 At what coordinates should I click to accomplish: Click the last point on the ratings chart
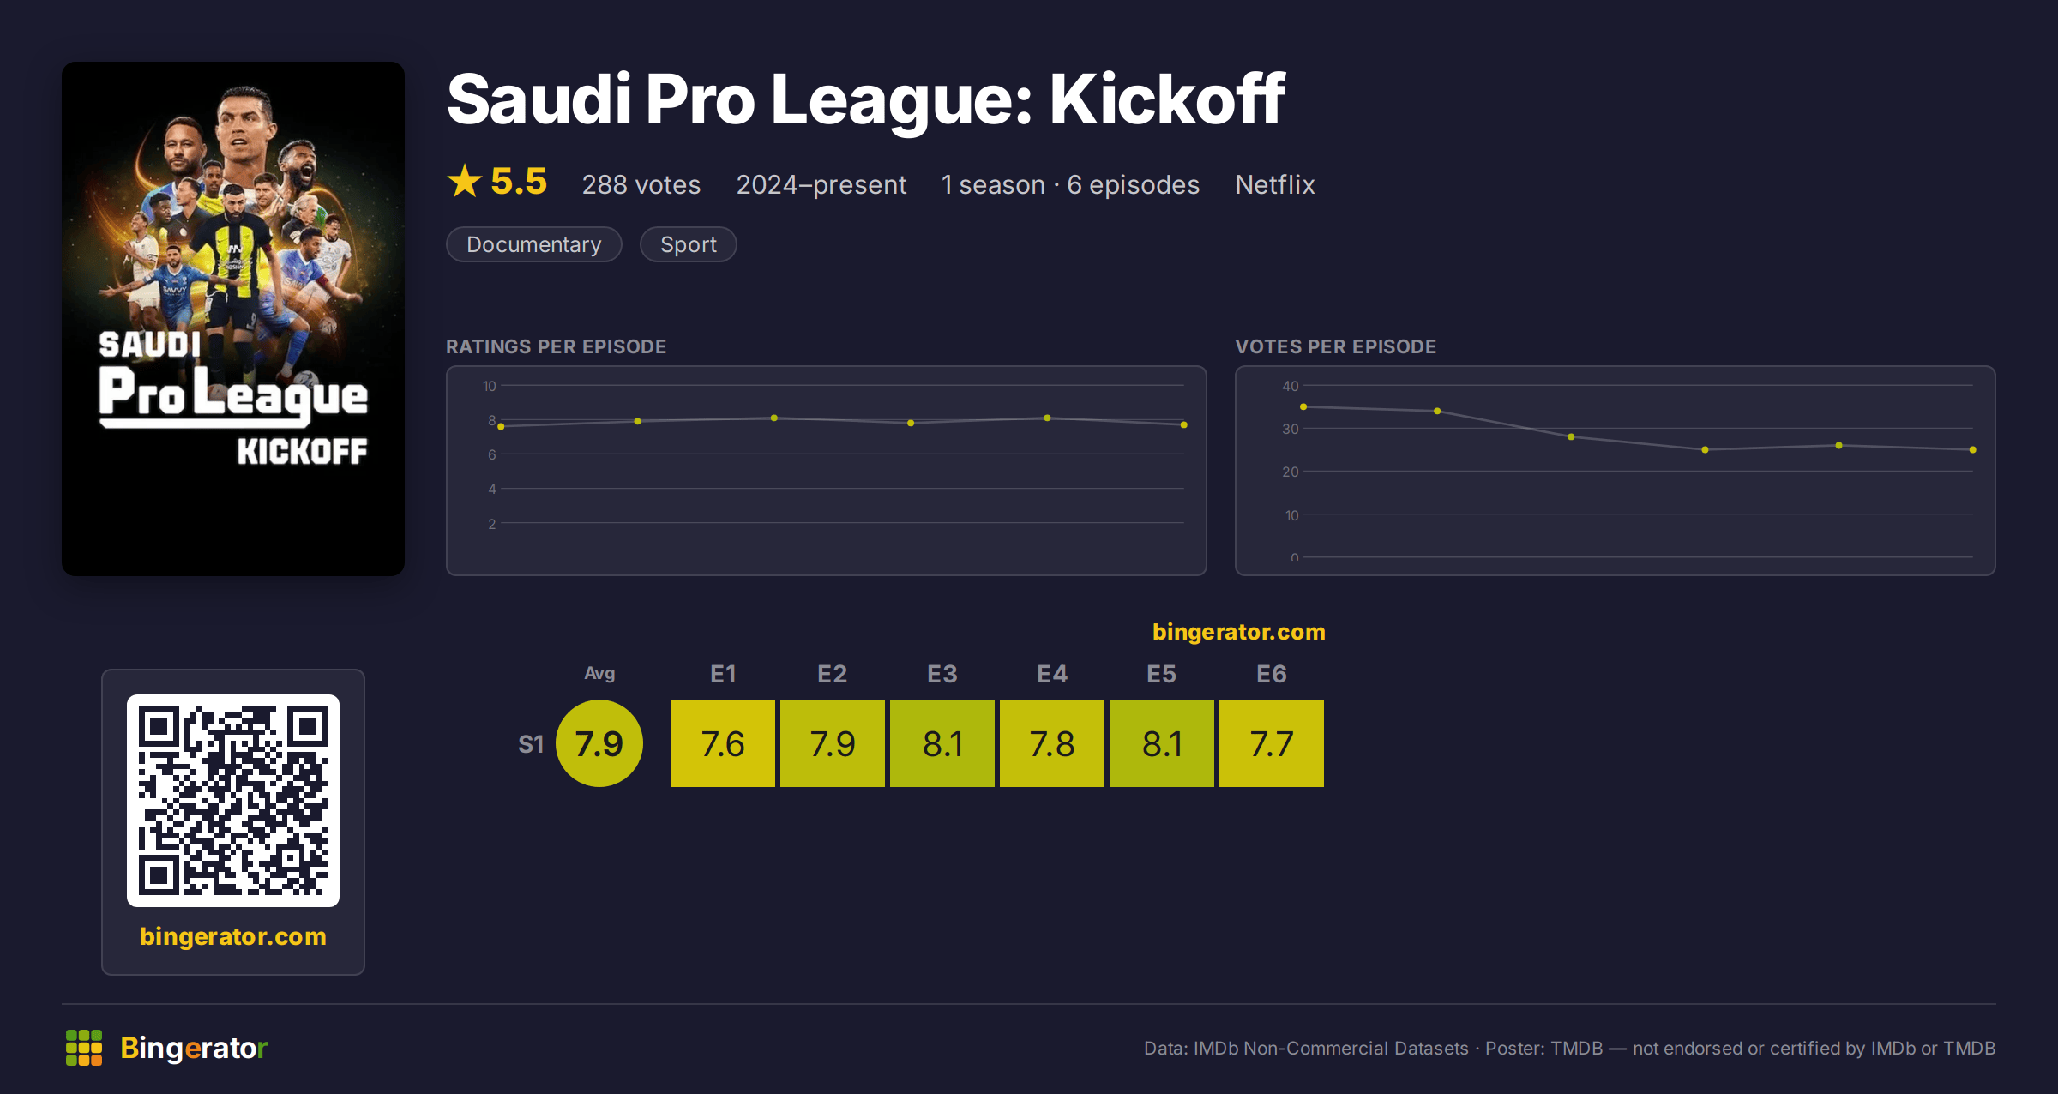click(x=1184, y=424)
